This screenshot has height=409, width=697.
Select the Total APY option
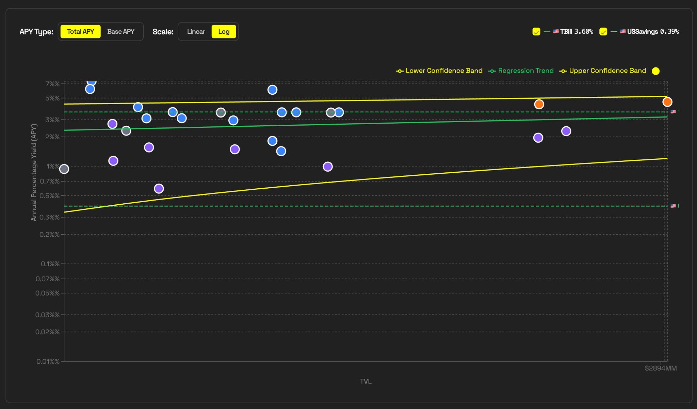[x=81, y=32]
